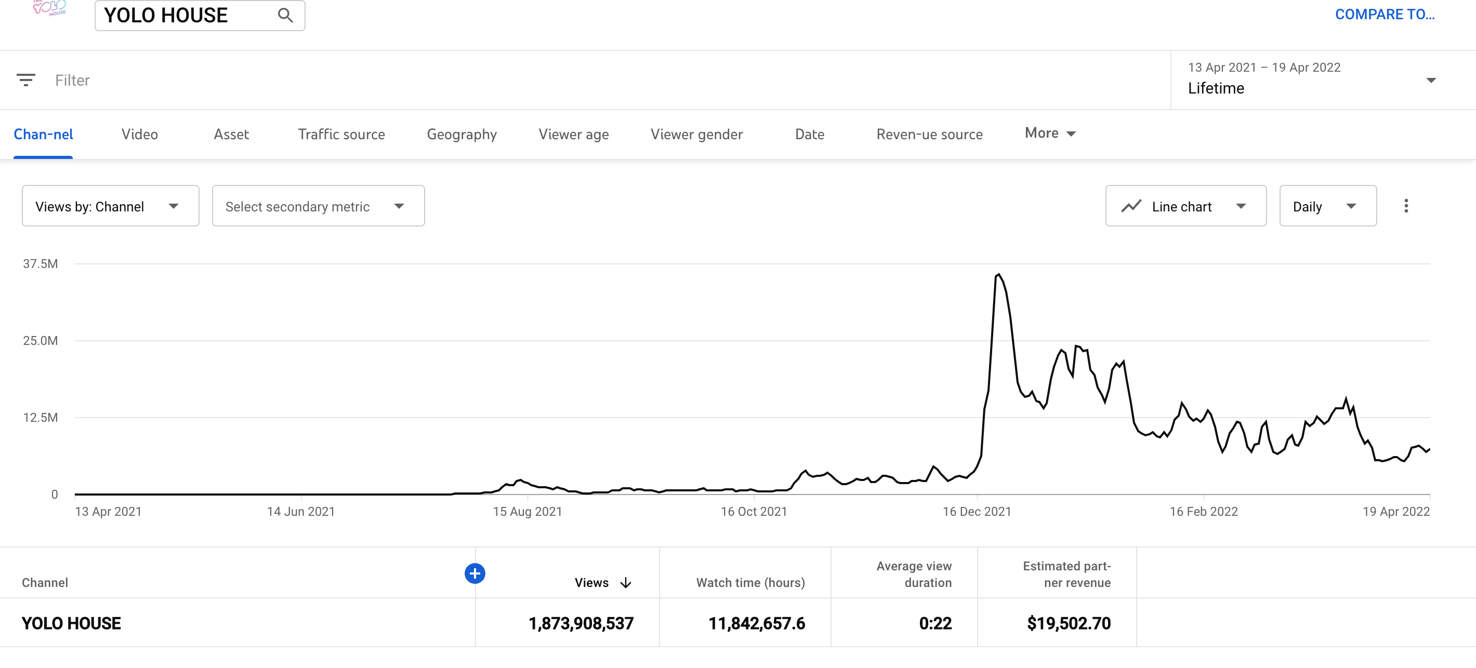Click the 0:22 average duration value
Viewport: 1476px width, 668px height.
935,623
